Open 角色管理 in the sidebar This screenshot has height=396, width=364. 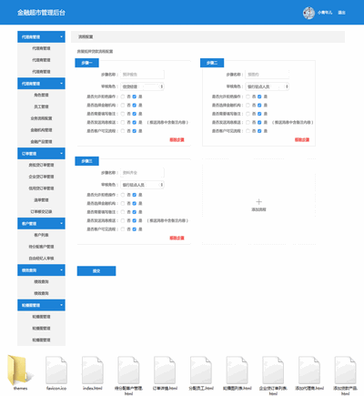point(41,95)
